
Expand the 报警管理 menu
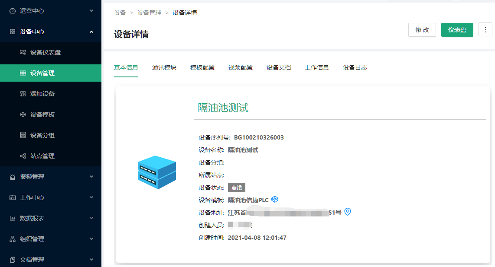coord(50,177)
